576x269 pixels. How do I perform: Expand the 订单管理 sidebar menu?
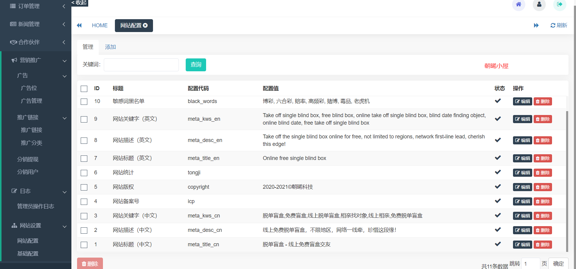36,6
